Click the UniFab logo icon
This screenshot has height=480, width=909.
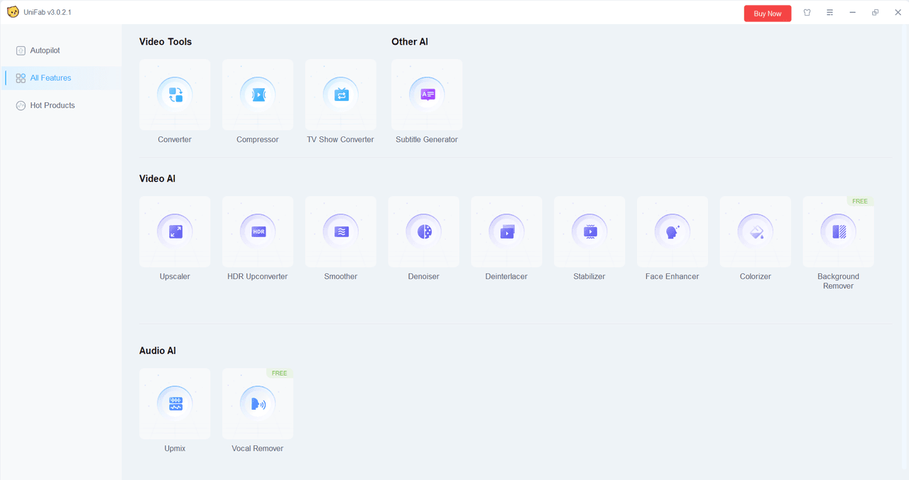point(13,12)
